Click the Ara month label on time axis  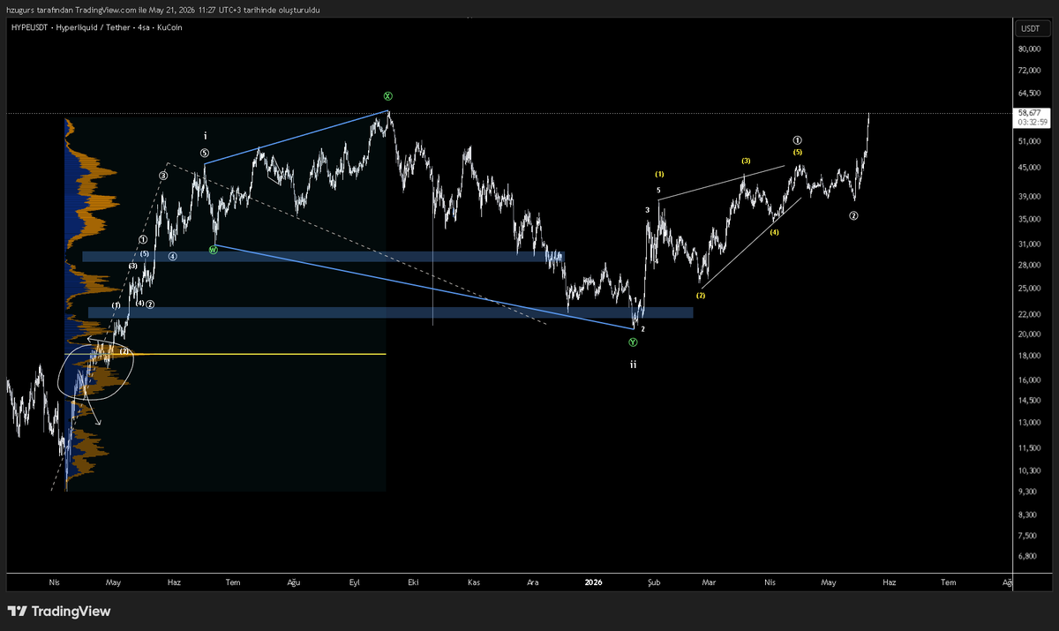click(x=533, y=582)
